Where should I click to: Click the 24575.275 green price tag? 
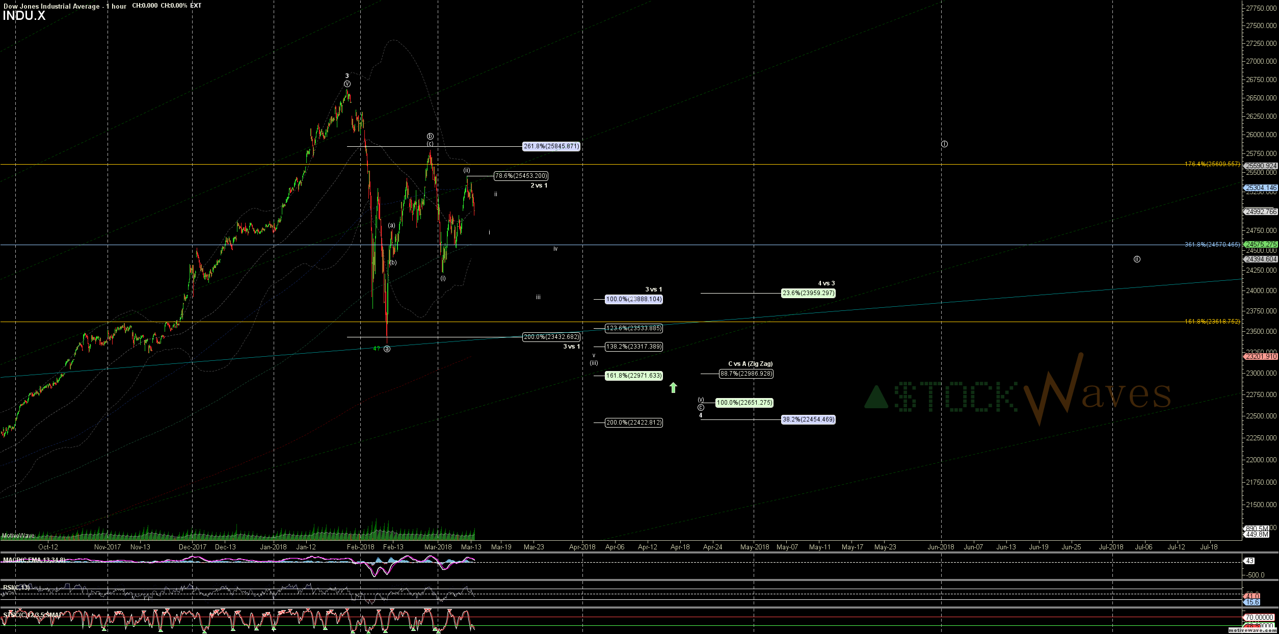coord(1261,244)
